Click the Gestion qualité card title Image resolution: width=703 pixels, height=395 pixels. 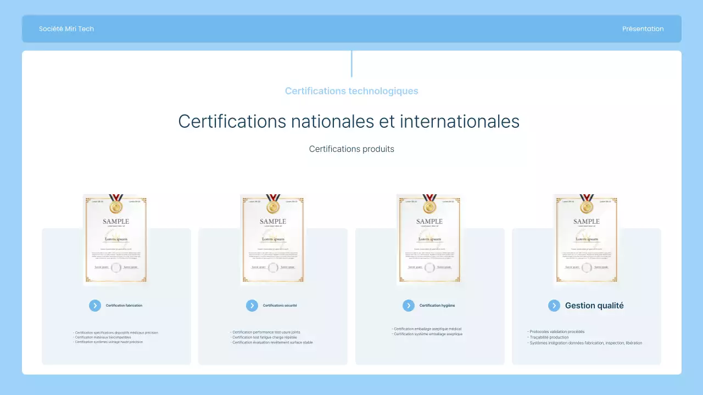click(594, 306)
